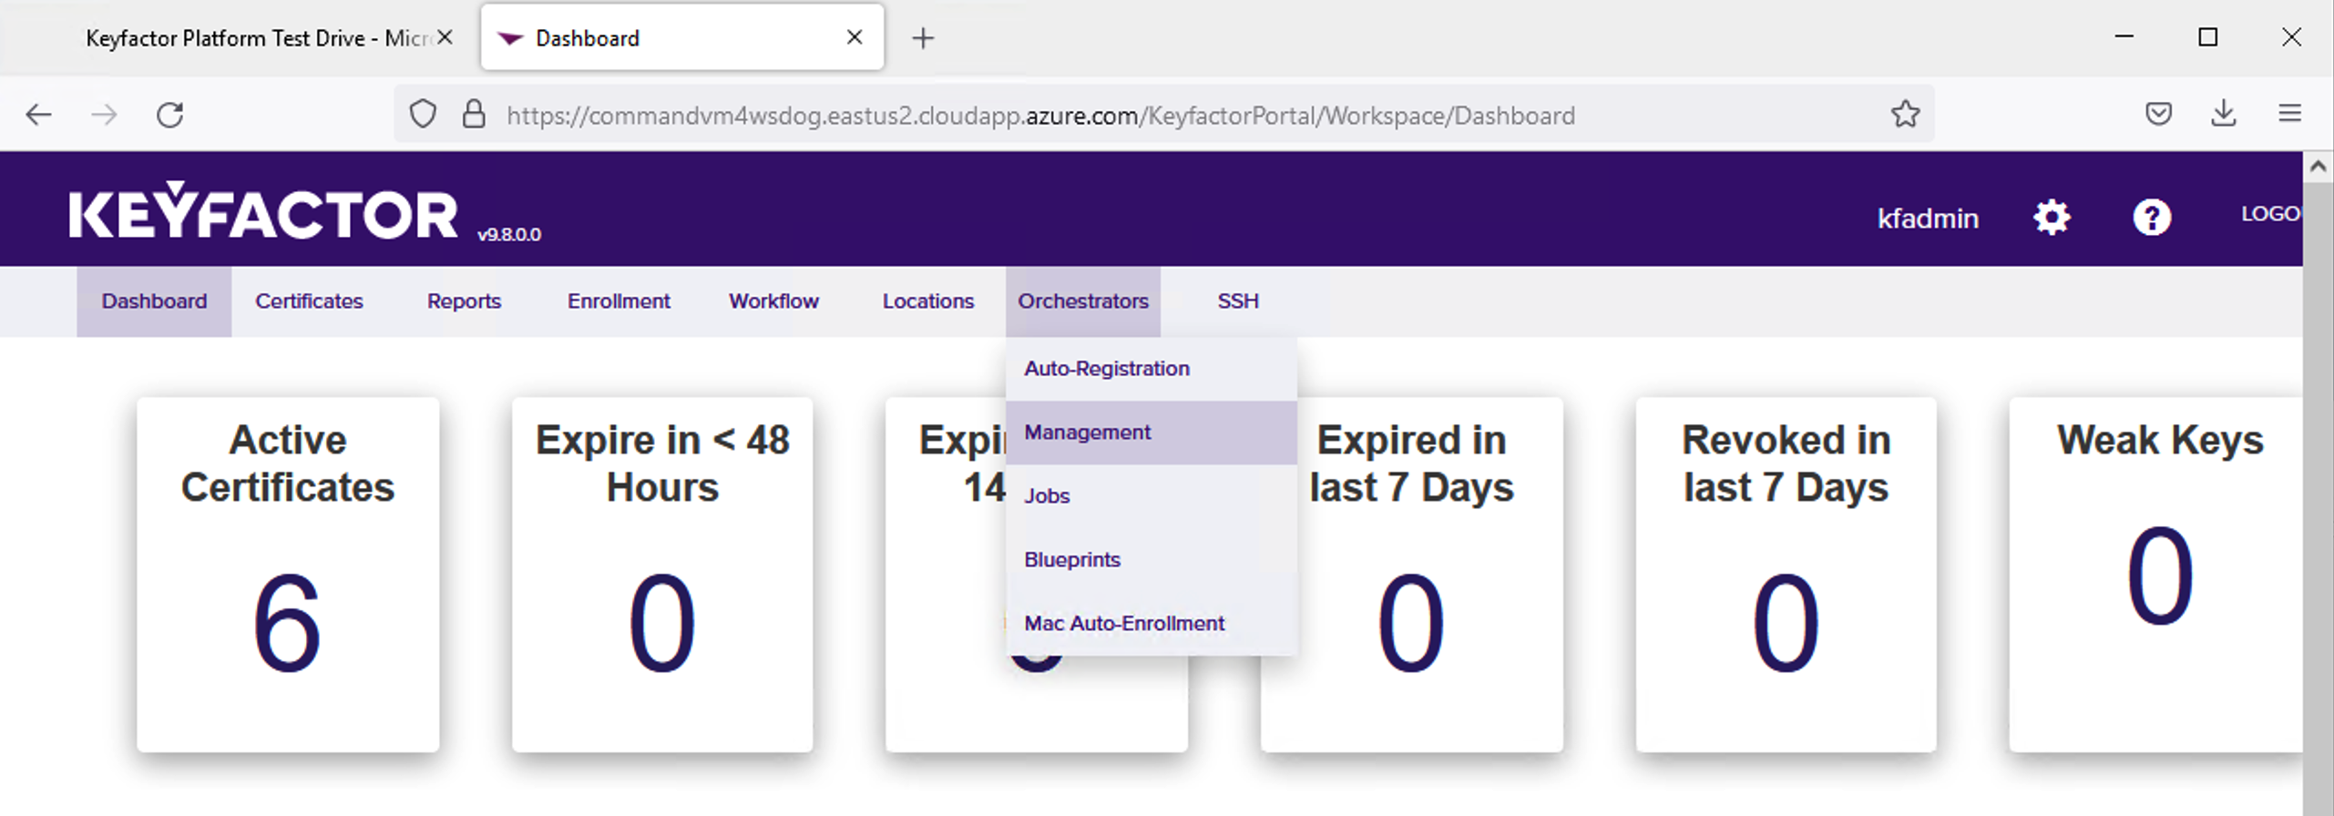The width and height of the screenshot is (2334, 816).
Task: Click the help question mark icon
Action: 2151,218
